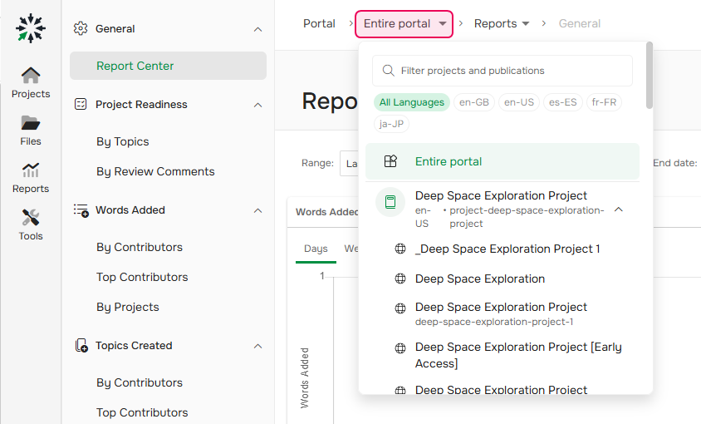Collapse the Project Readiness section
The image size is (701, 424).
point(258,105)
